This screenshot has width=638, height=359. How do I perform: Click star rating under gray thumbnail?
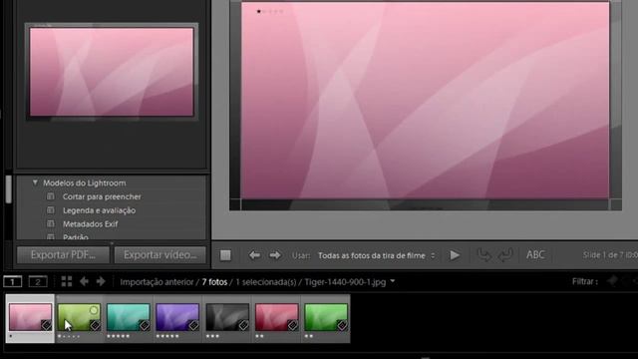(212, 336)
